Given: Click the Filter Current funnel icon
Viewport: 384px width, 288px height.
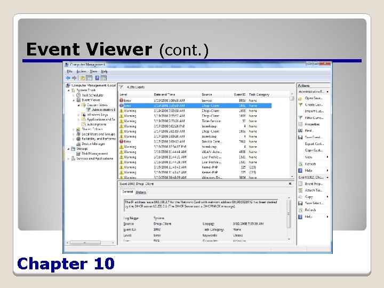Looking at the screenshot, I should [x=300, y=118].
